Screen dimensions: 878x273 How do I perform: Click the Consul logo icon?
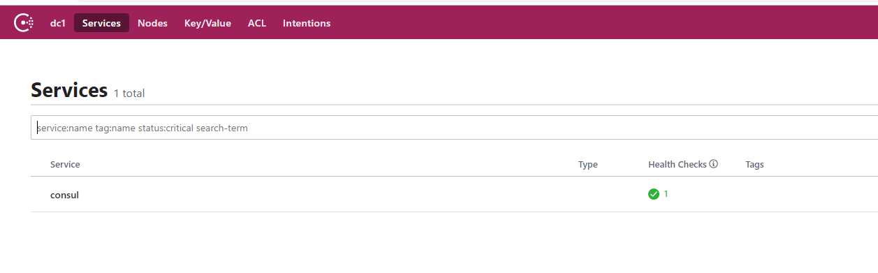24,23
